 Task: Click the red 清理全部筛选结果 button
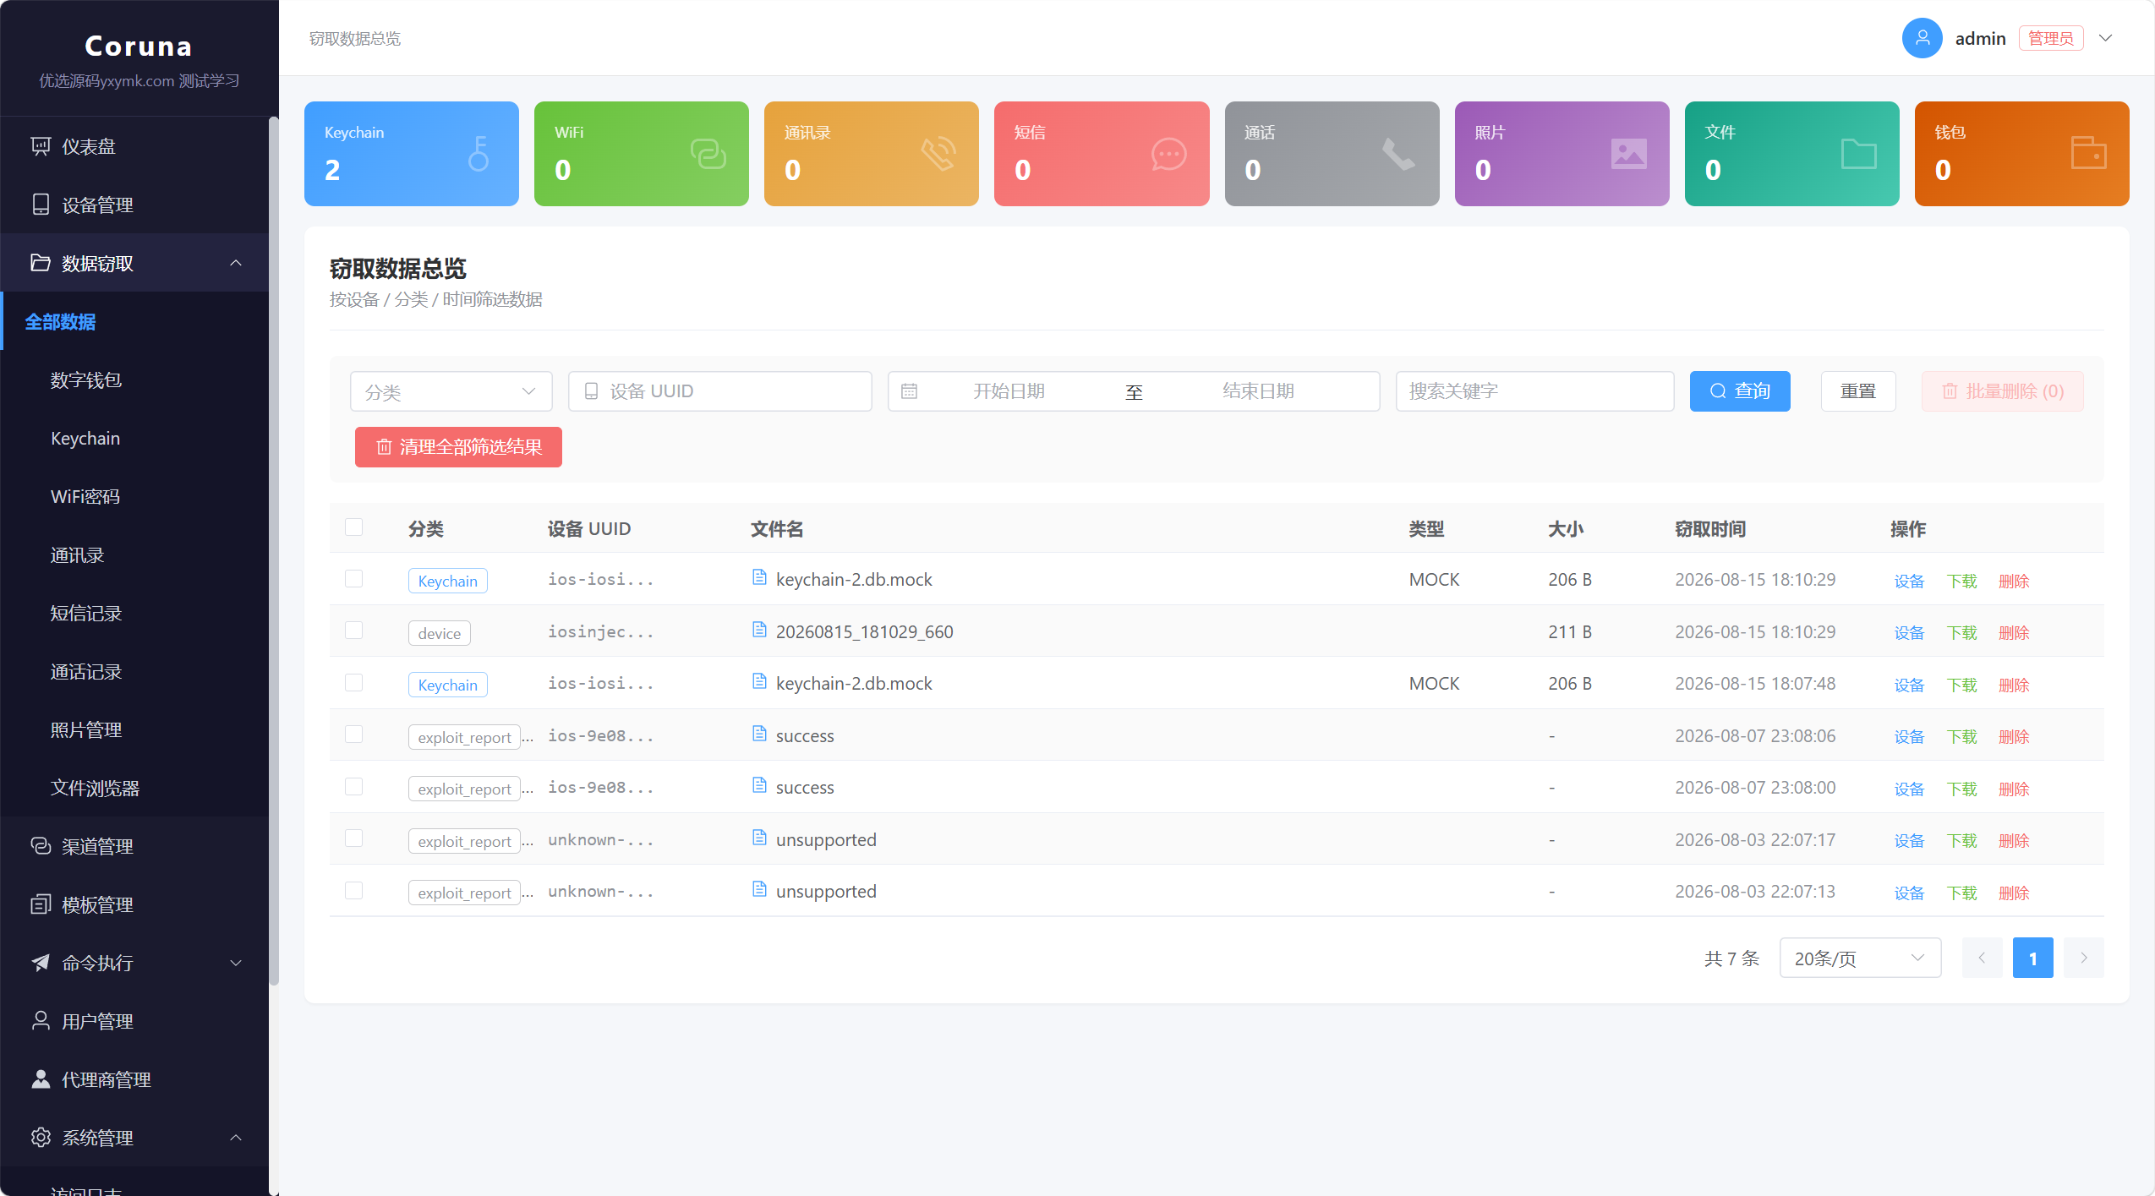click(458, 447)
